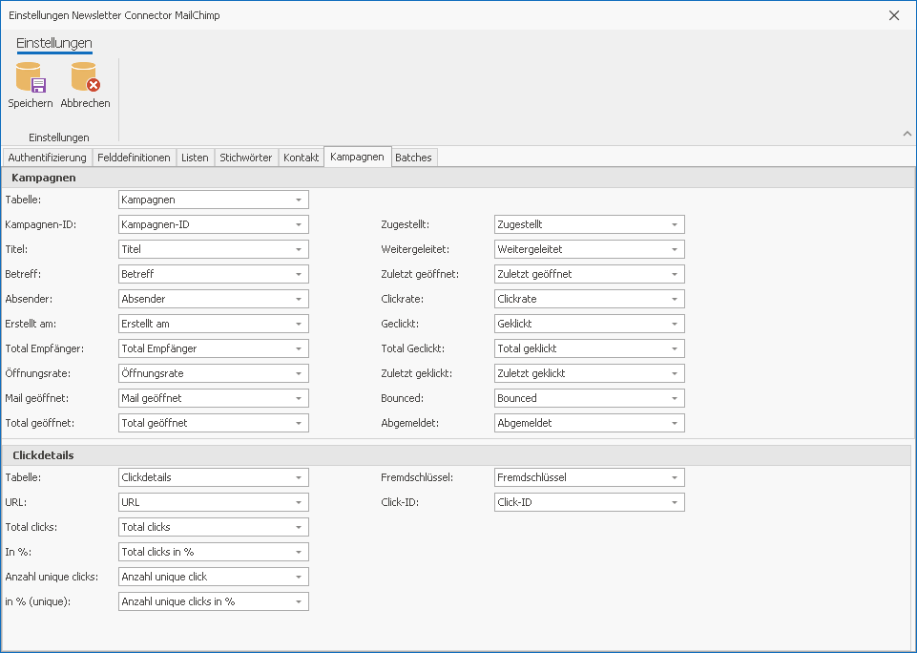The height and width of the screenshot is (653, 917).
Task: Click the Speichern save icon
Action: (x=30, y=78)
